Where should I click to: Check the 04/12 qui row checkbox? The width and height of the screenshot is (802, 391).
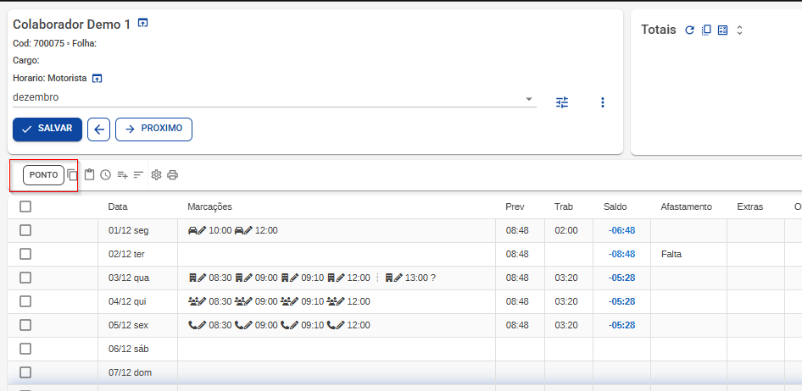point(25,301)
